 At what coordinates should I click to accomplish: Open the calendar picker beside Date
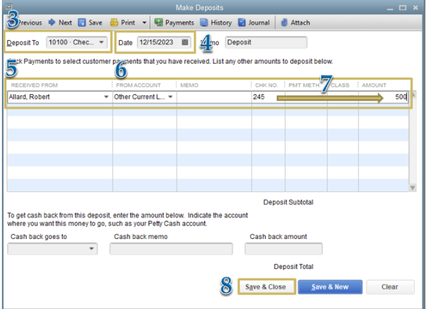point(185,42)
